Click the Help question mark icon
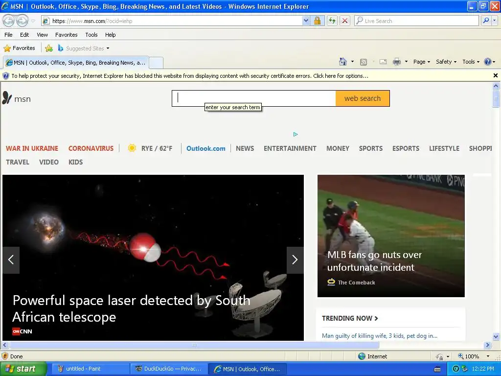Screen dimensions: 501x376 pyautogui.click(x=488, y=62)
